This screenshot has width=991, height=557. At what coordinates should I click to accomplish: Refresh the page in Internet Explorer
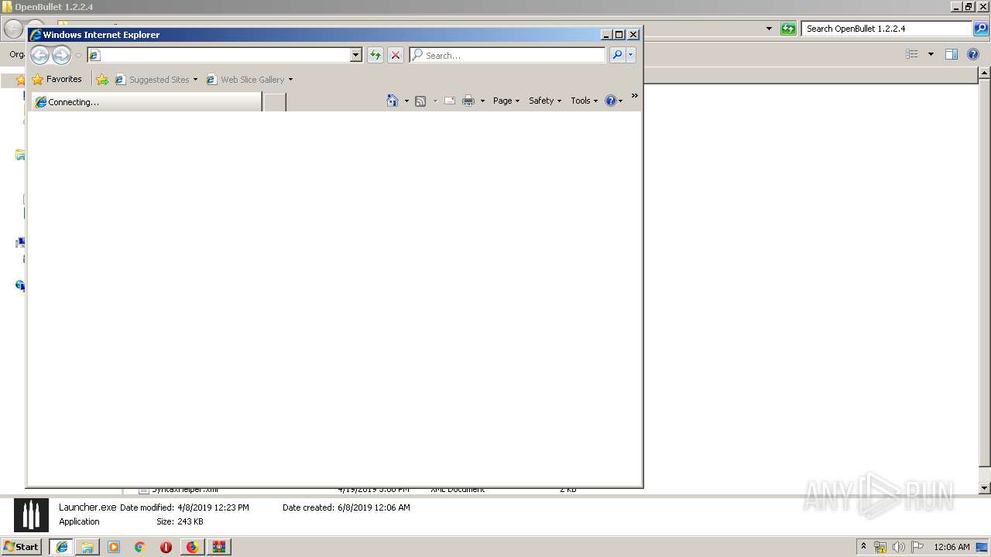(x=375, y=55)
